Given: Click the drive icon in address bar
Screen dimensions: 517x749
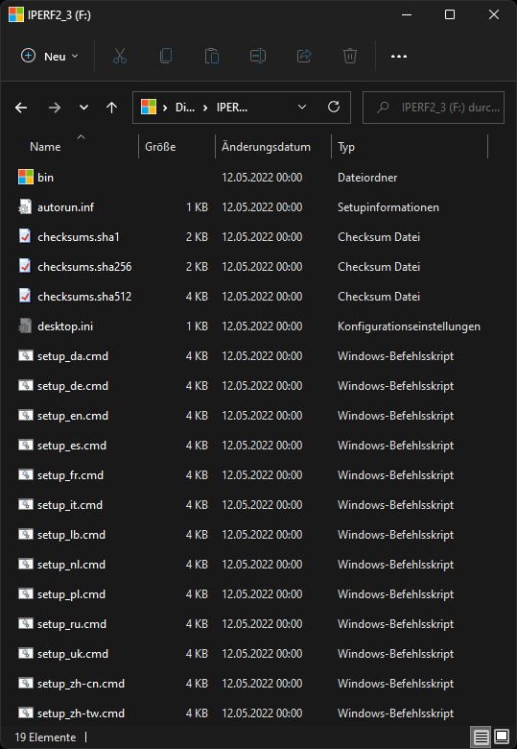Looking at the screenshot, I should coord(149,107).
